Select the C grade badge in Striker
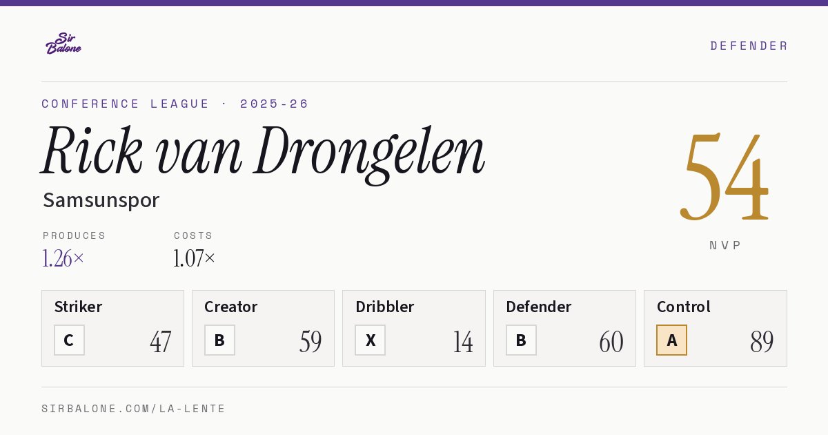The height and width of the screenshot is (435, 828). point(69,340)
